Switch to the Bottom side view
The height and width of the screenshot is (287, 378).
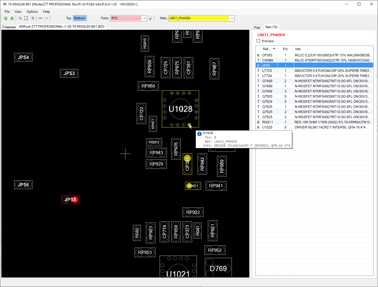click(x=80, y=18)
